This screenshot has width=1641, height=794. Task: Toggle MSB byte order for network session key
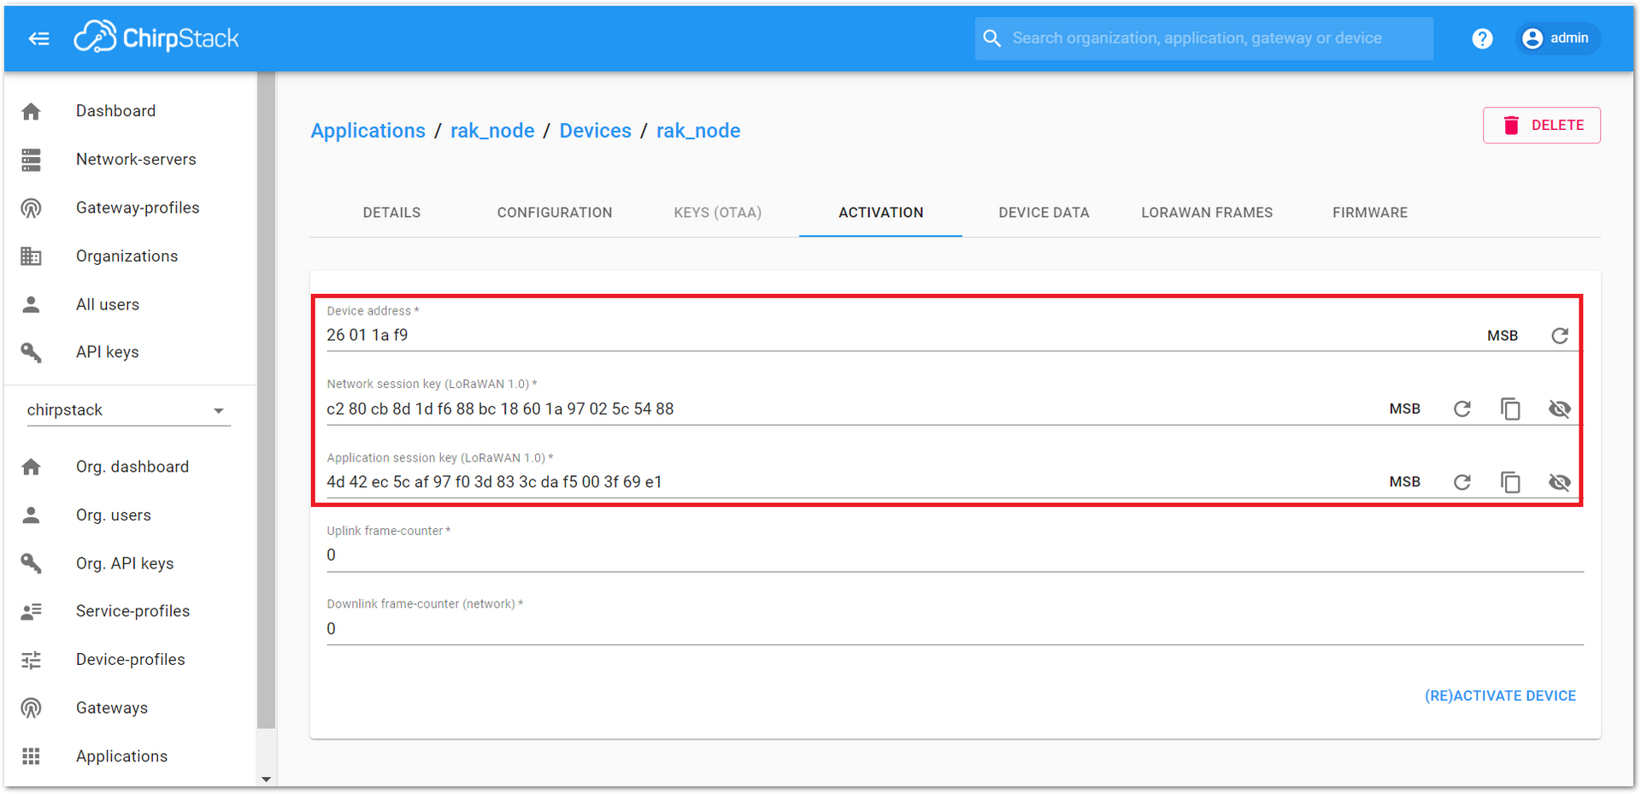coord(1405,409)
